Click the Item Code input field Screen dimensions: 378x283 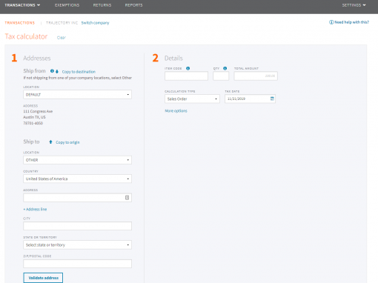[186, 76]
